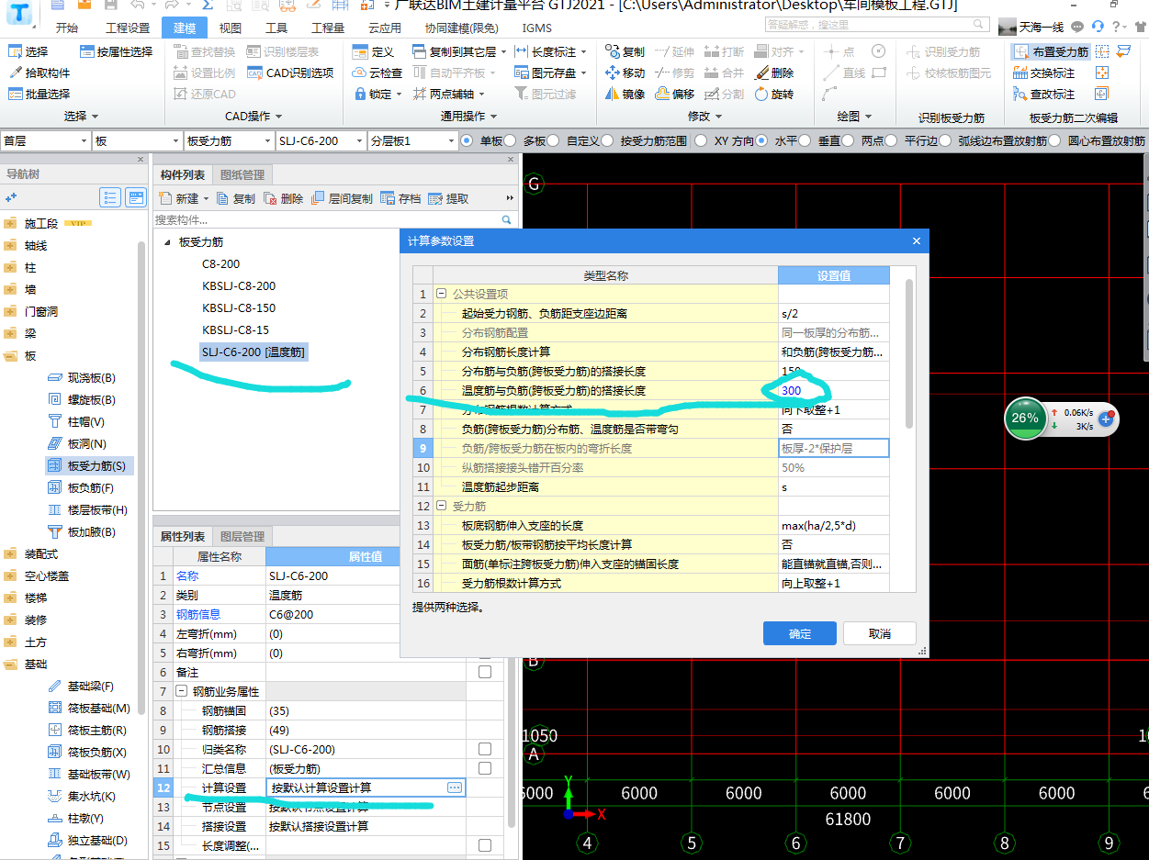Screen dimensions: 1149x860
Task: Click 层间复制 in component list
Action: [x=343, y=198]
